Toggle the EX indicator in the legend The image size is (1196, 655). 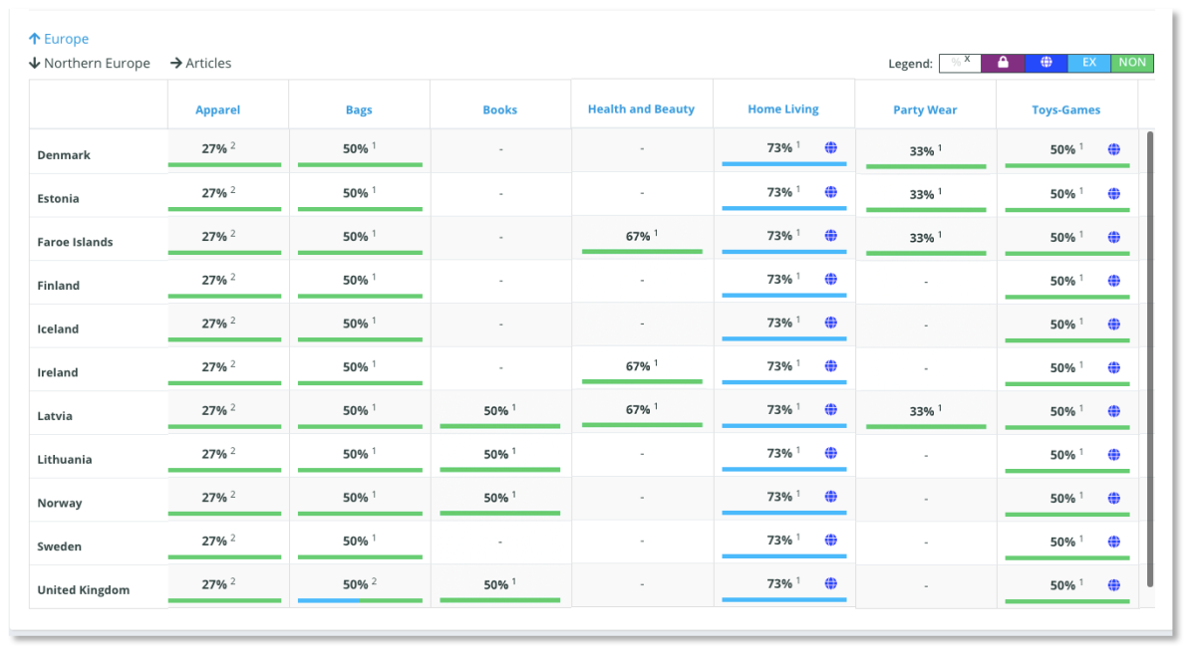(x=1088, y=63)
